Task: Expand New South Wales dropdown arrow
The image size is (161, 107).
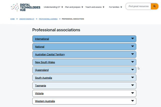Action: (x=133, y=62)
